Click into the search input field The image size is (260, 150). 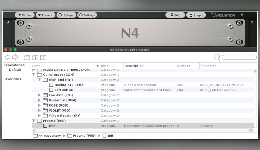239,57
